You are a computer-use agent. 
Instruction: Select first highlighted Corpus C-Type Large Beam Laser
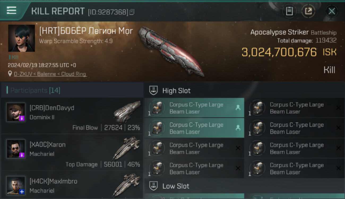coord(194,108)
